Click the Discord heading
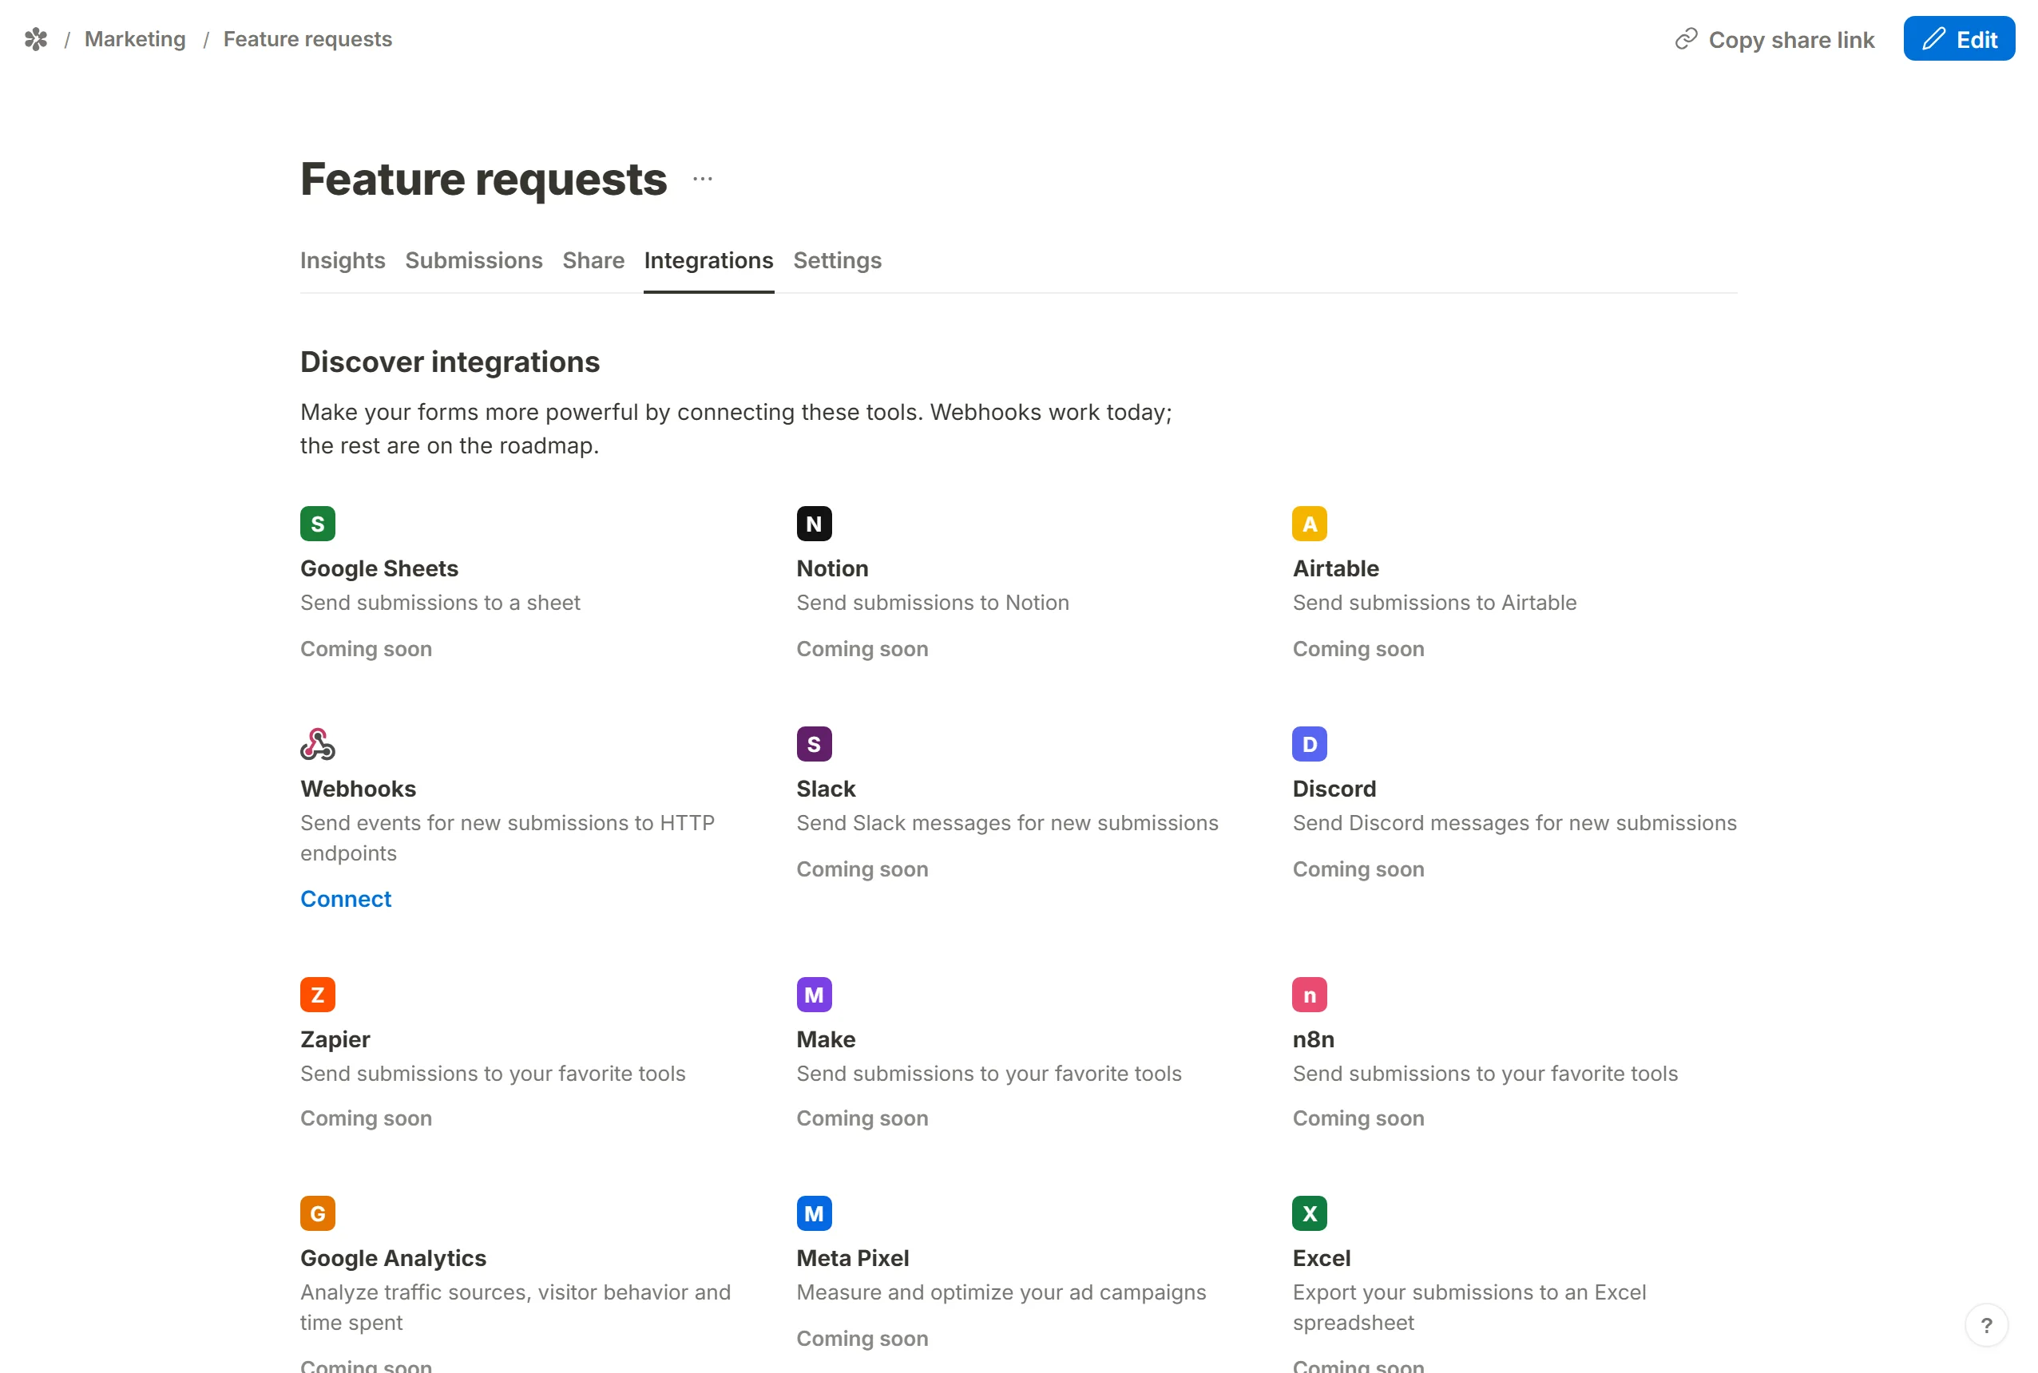Image resolution: width=2038 pixels, height=1373 pixels. [x=1334, y=788]
